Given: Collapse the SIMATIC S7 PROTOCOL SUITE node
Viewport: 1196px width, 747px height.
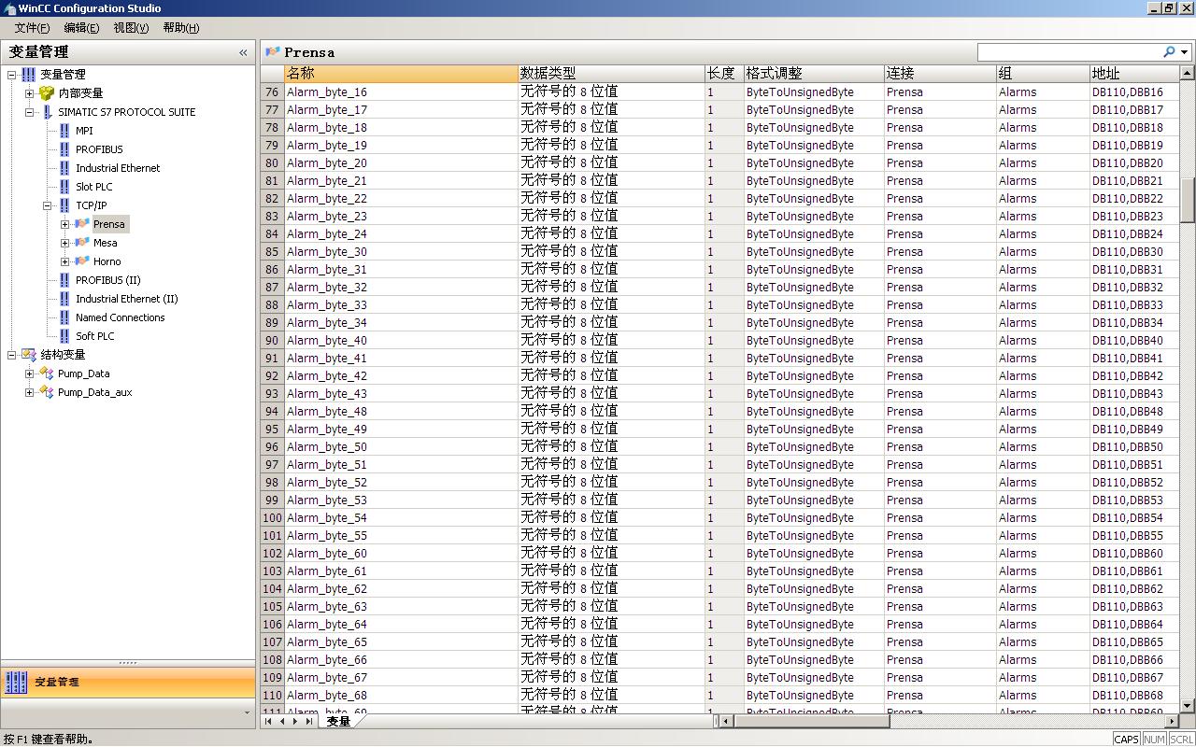Looking at the screenshot, I should 29,112.
